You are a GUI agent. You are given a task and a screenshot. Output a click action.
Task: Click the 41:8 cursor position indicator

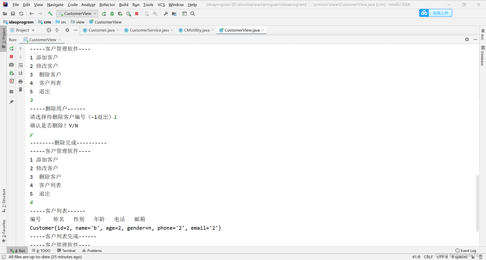(x=416, y=257)
